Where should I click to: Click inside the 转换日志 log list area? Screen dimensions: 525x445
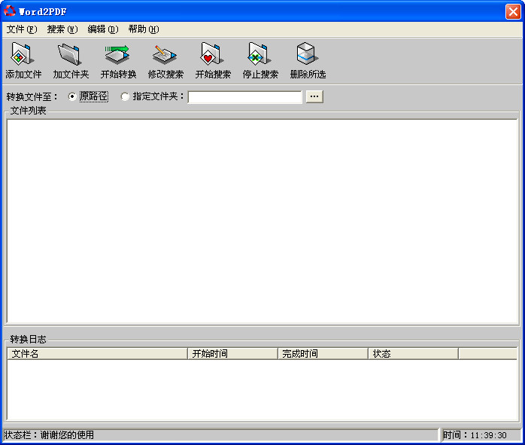262,390
